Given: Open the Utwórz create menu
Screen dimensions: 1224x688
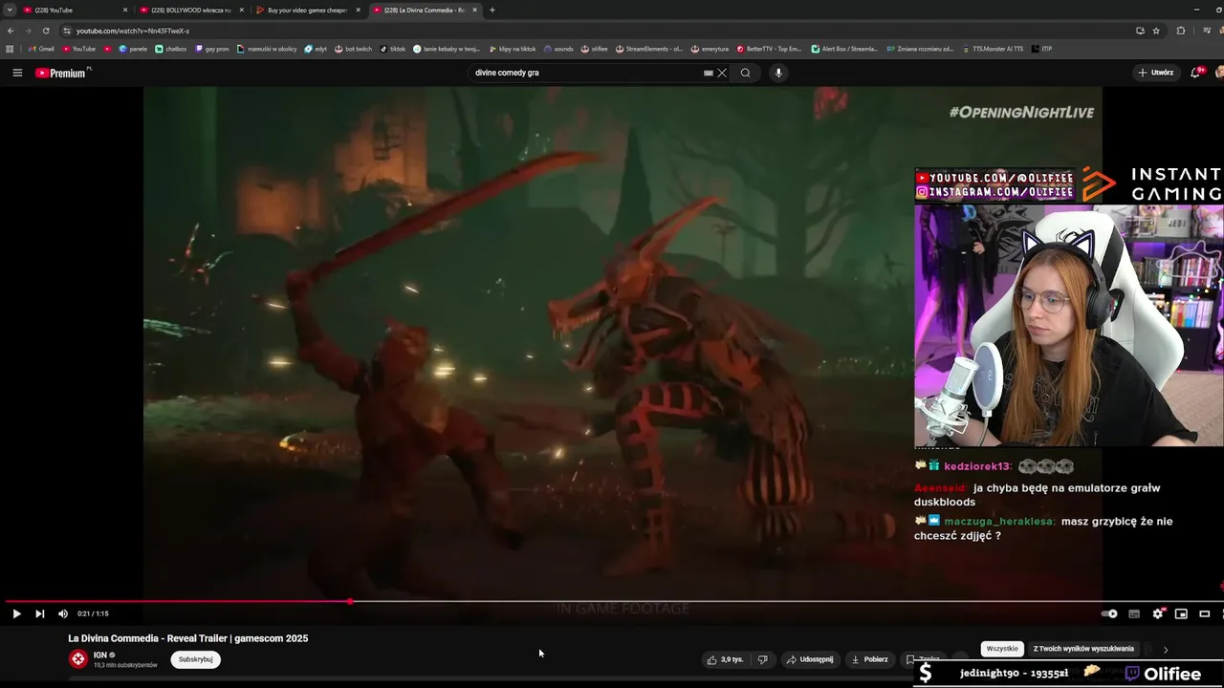Looking at the screenshot, I should tap(1156, 73).
